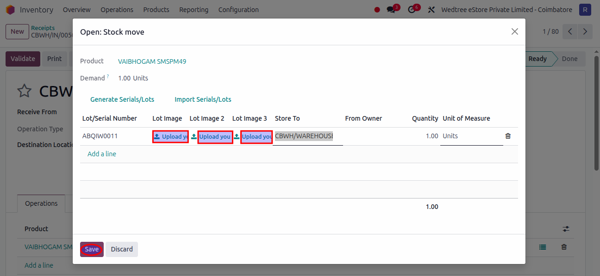
Task: Open the Reporting menu
Action: [194, 10]
